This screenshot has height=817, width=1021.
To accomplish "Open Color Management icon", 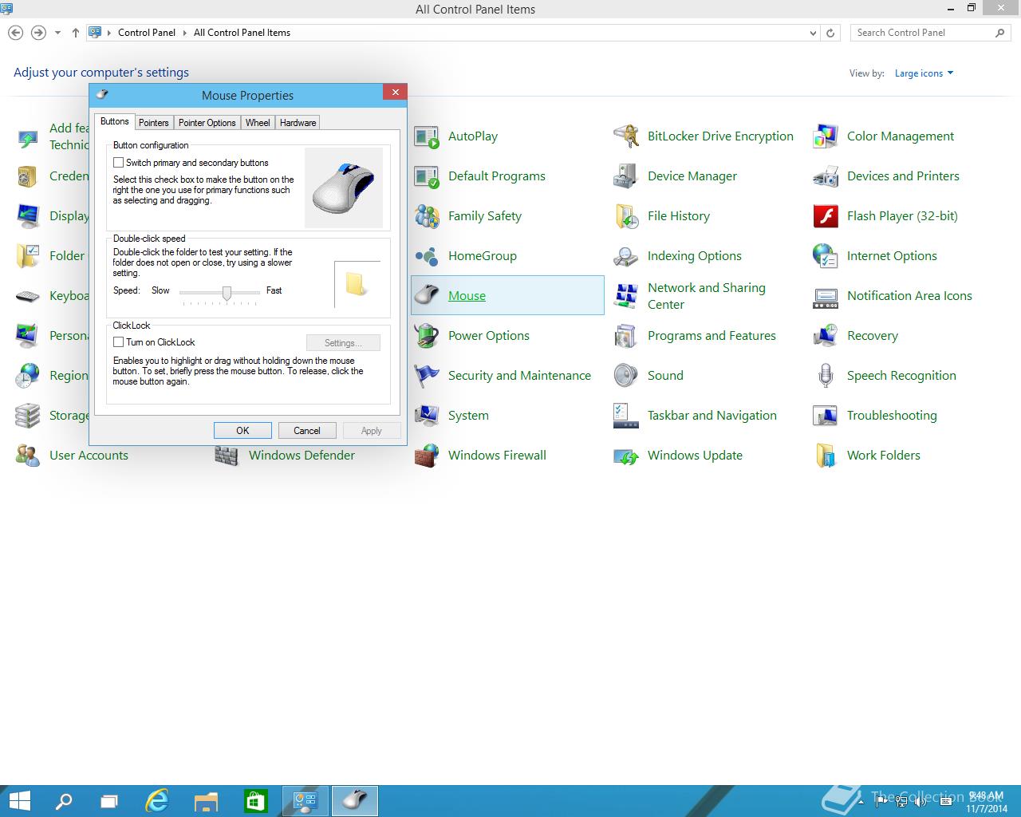I will coord(826,136).
